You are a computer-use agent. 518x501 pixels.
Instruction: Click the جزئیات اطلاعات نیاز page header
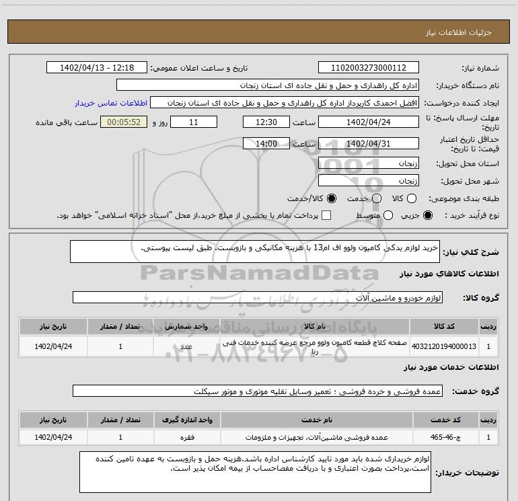259,32
